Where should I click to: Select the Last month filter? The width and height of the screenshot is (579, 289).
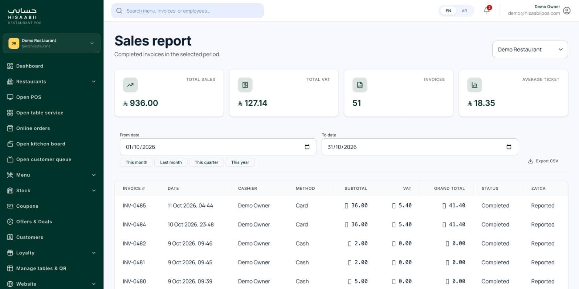[171, 162]
